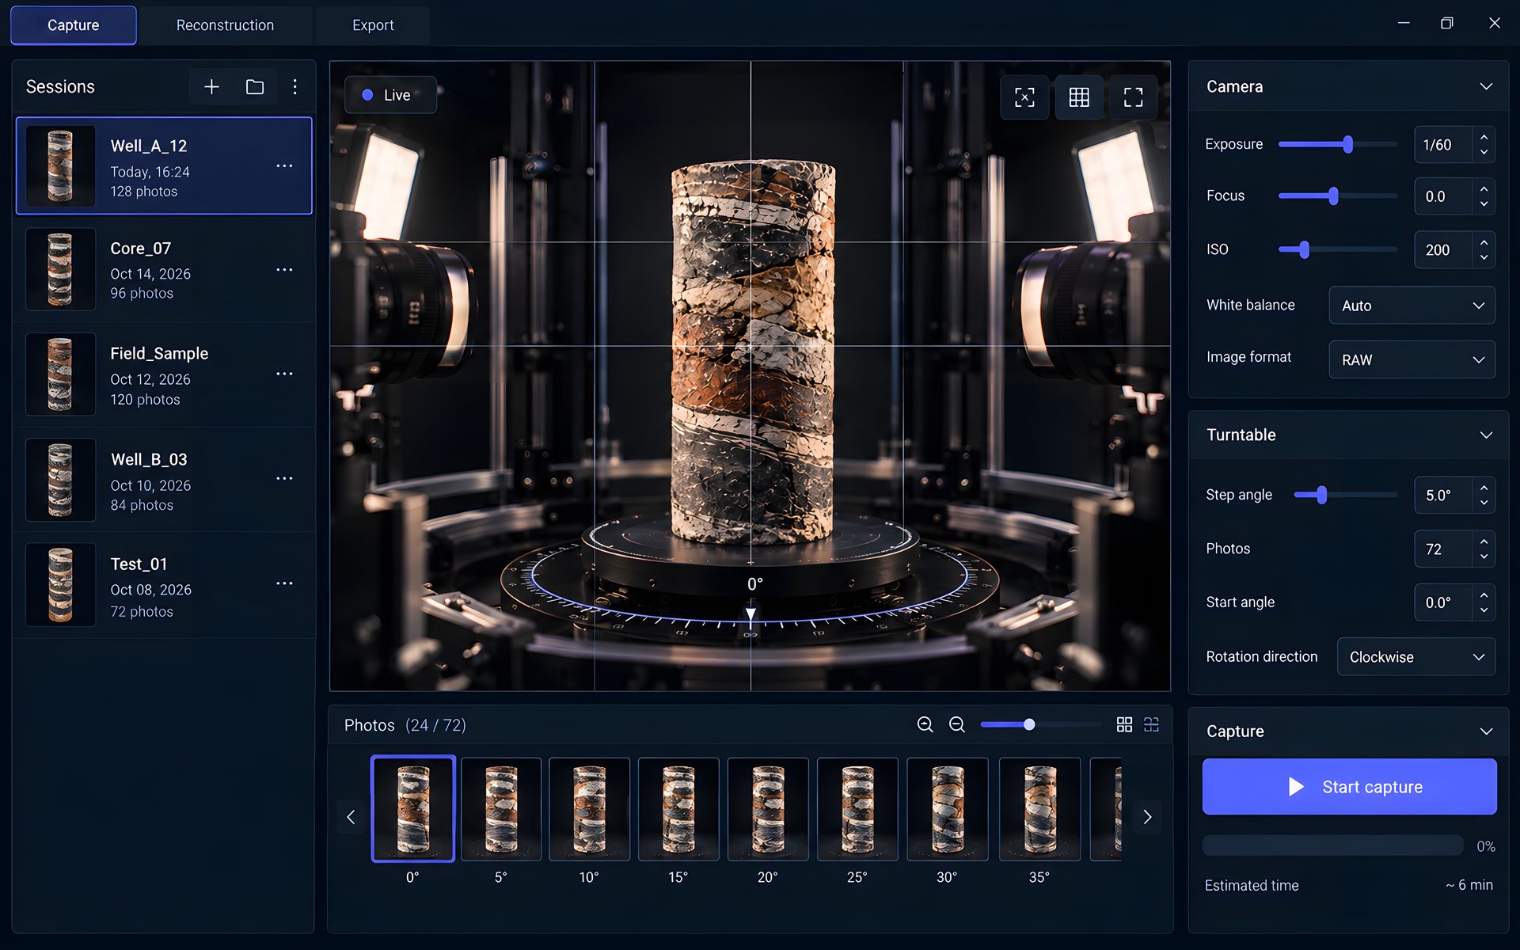The width and height of the screenshot is (1520, 950).
Task: Zoom out on photo thumbnails
Action: pyautogui.click(x=957, y=724)
